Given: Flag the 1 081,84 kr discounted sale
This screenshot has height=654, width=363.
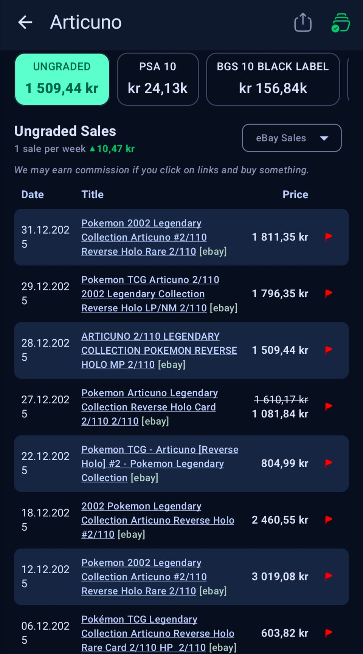Looking at the screenshot, I should (x=329, y=407).
